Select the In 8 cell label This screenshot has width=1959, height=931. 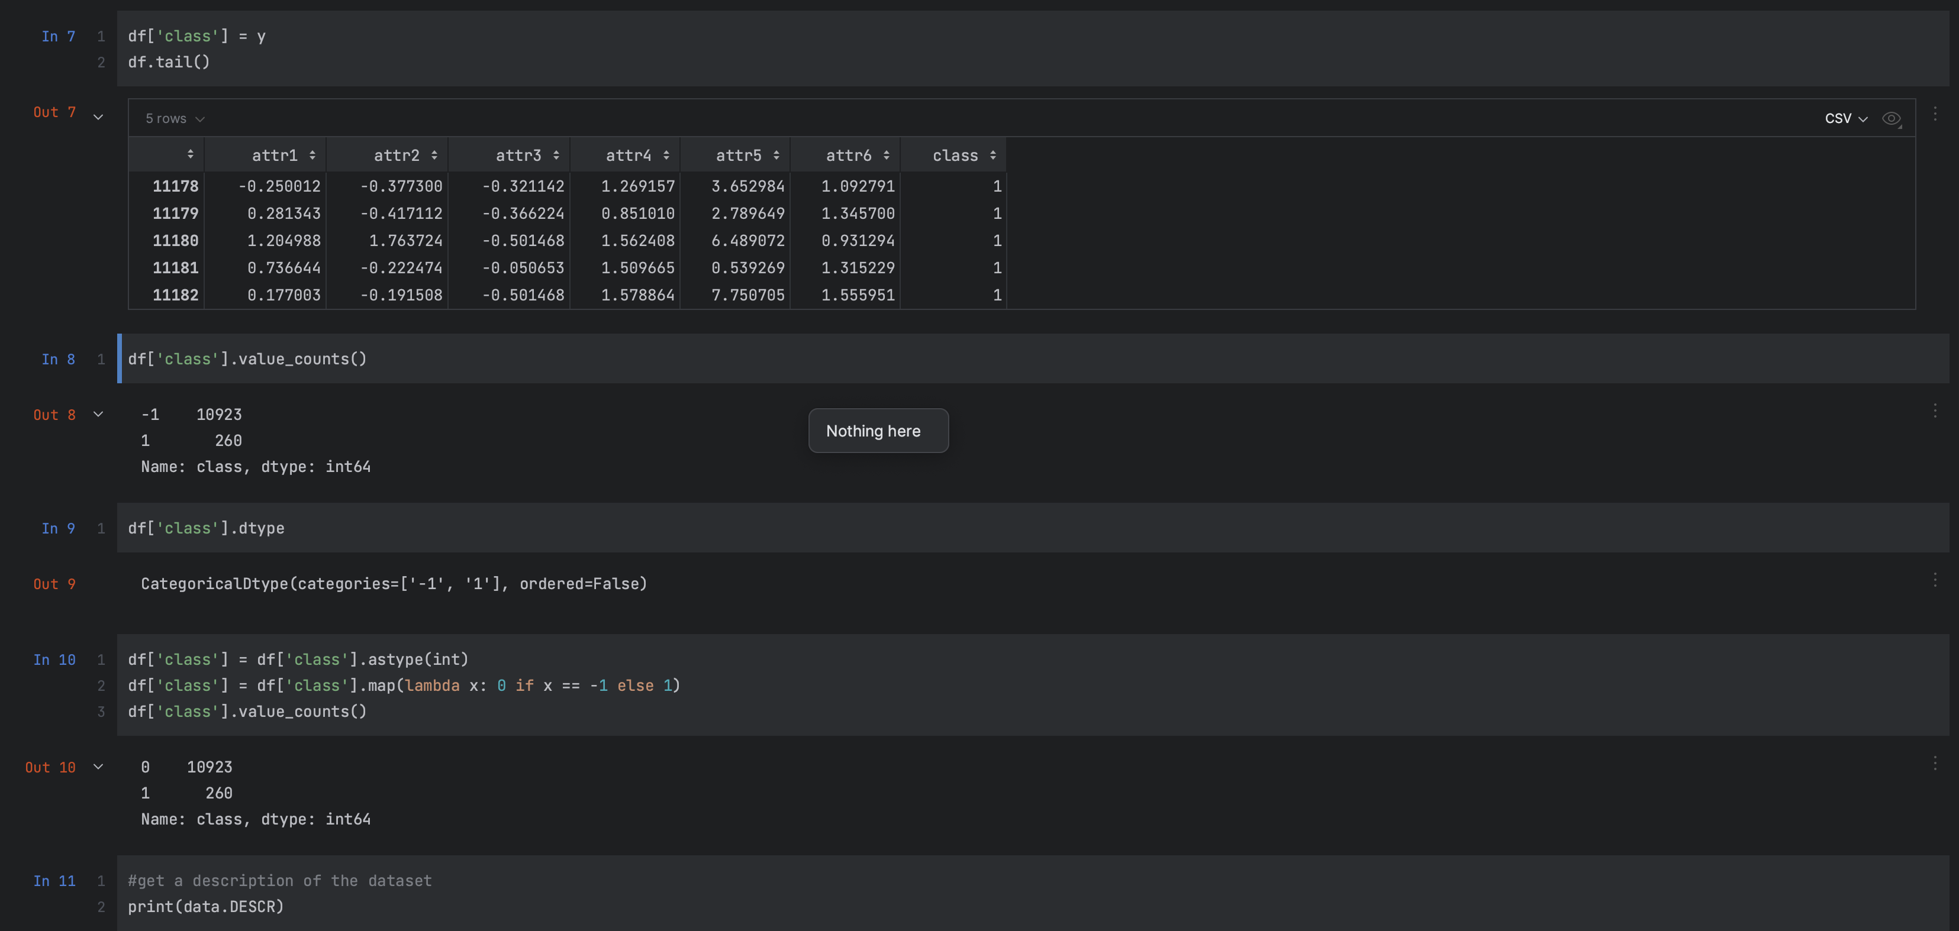[59, 358]
